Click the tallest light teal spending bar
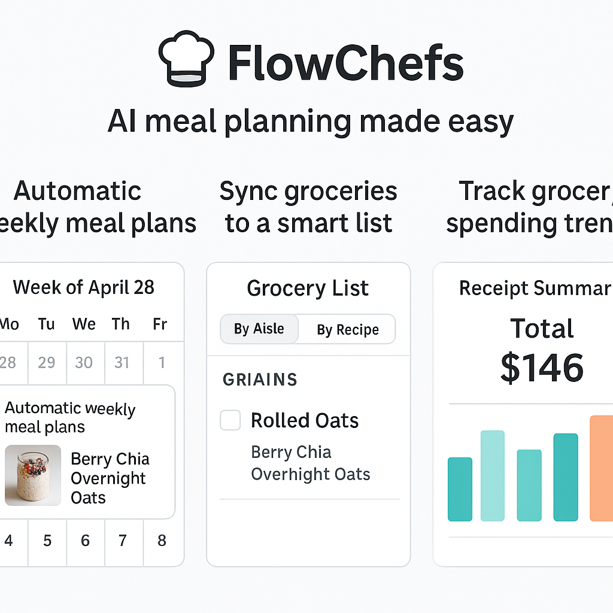613x613 pixels. [x=493, y=476]
